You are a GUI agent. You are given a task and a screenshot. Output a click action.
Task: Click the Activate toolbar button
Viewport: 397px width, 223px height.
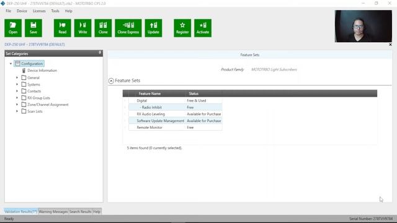[203, 28]
